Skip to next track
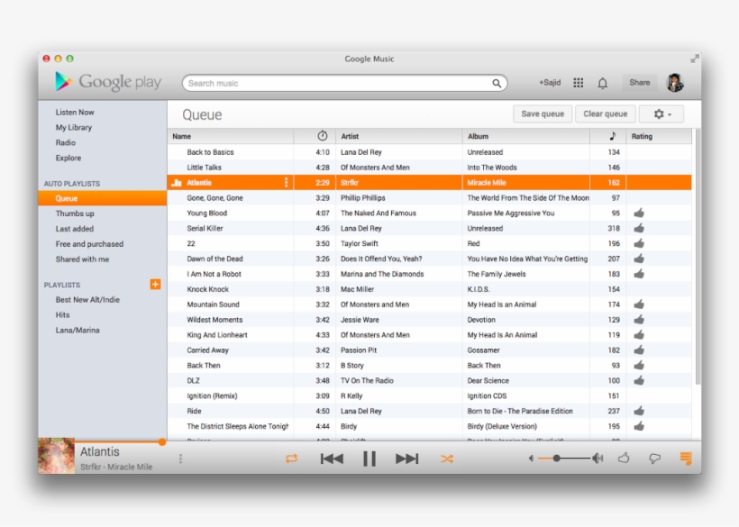Image resolution: width=739 pixels, height=527 pixels. click(x=406, y=459)
